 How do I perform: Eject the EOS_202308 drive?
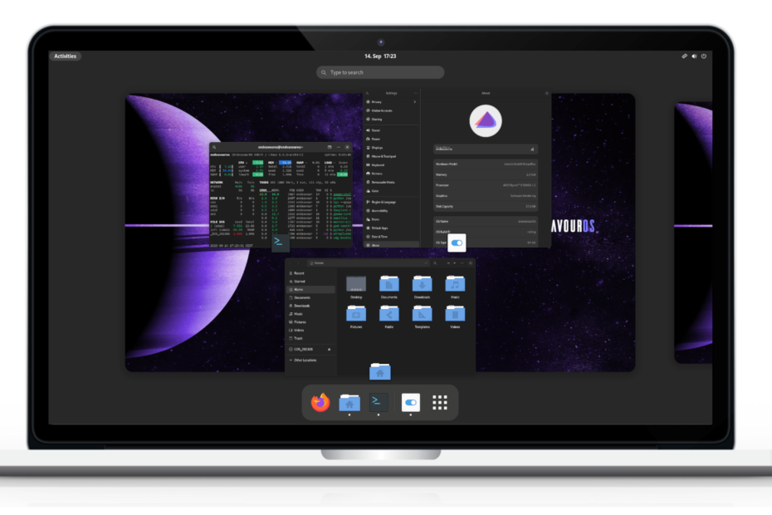click(330, 350)
